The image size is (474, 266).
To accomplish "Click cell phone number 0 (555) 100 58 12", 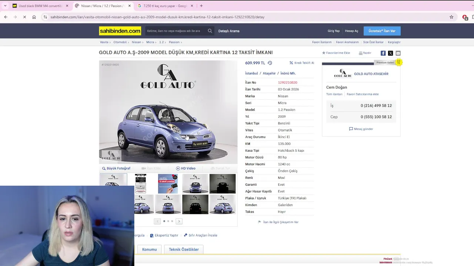I will 376,117.
